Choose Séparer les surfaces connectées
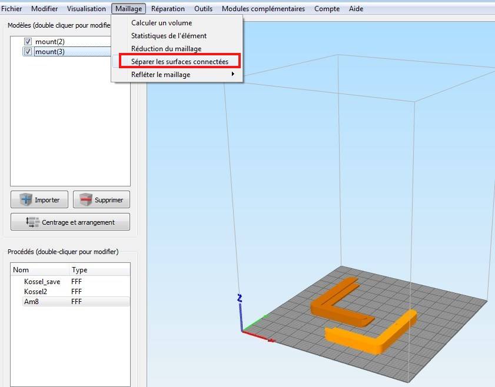495x387 pixels. 180,62
